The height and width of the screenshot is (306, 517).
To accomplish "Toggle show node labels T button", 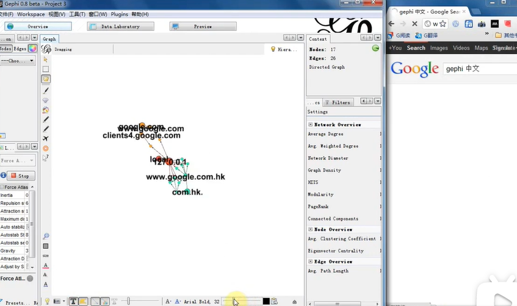I will (x=73, y=301).
